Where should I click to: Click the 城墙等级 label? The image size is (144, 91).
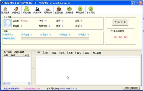coord(43,26)
